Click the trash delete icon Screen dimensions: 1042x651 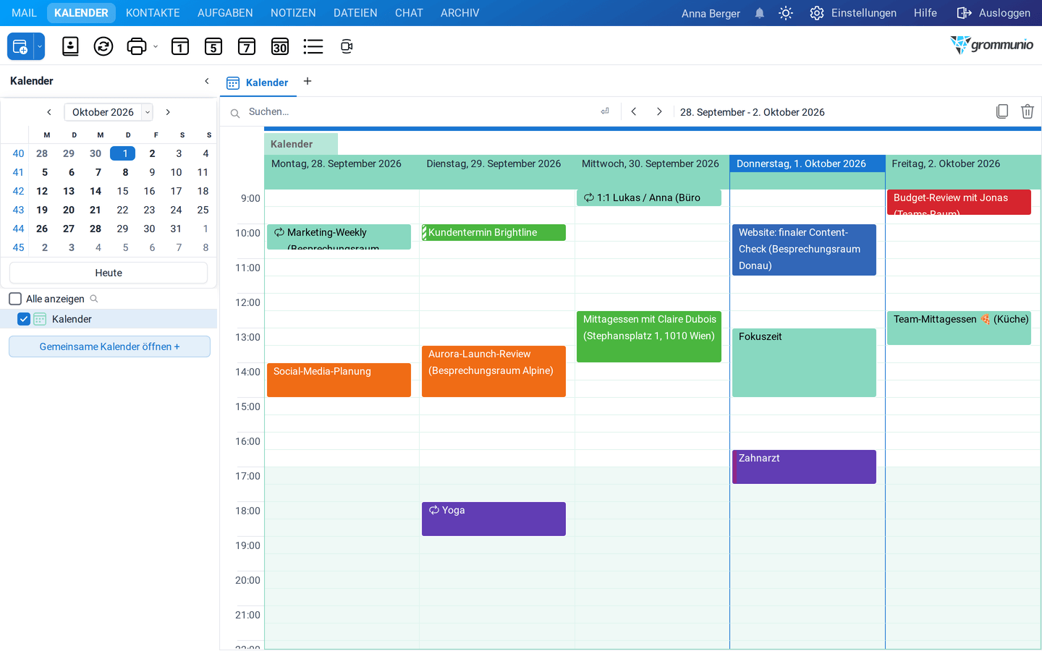click(1028, 111)
